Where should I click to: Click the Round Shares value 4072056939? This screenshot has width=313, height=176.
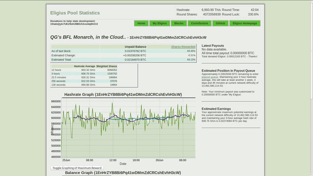tap(212, 14)
